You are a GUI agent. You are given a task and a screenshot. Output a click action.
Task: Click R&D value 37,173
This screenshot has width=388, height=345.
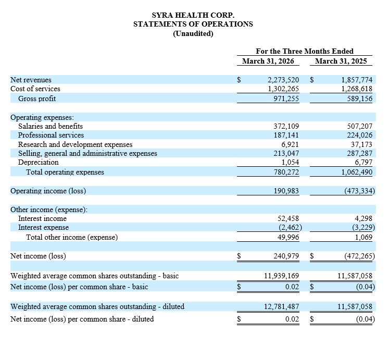click(x=361, y=144)
